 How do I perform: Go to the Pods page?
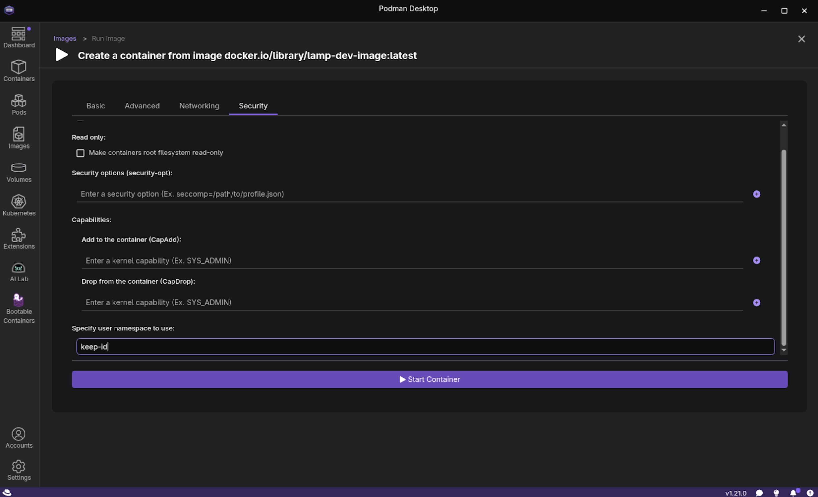[x=19, y=105]
